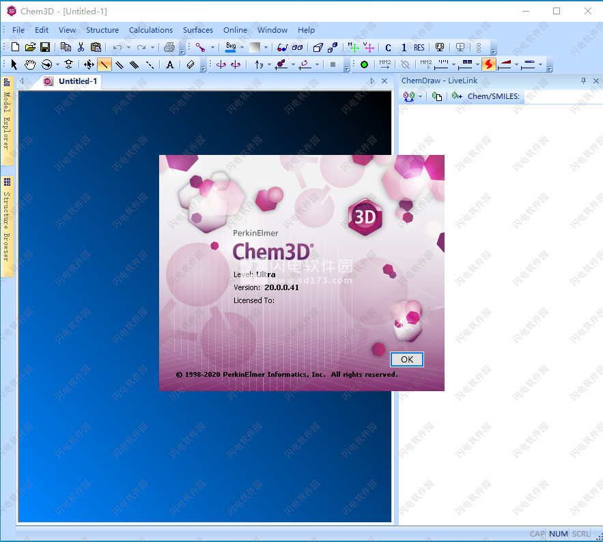
Task: Toggle serial numbers 1 button
Action: (x=404, y=47)
